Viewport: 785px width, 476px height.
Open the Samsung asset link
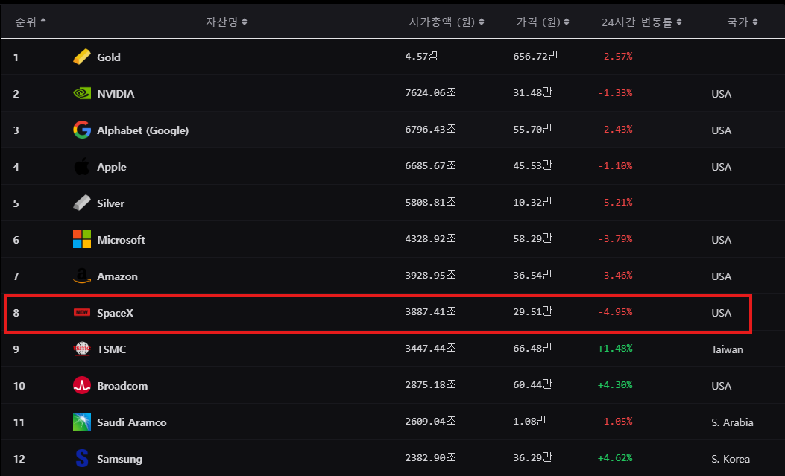click(x=120, y=459)
